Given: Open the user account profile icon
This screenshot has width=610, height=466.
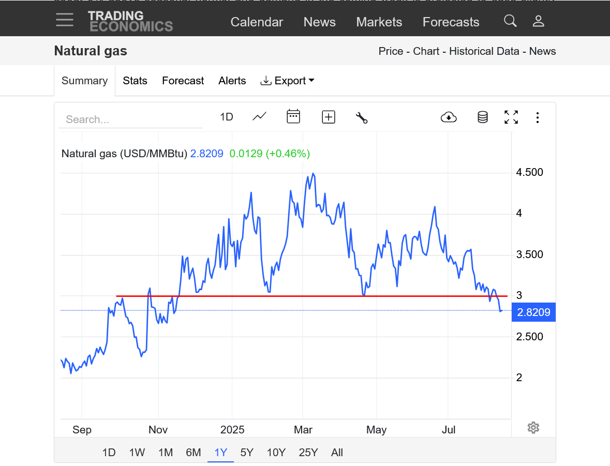Looking at the screenshot, I should point(538,21).
